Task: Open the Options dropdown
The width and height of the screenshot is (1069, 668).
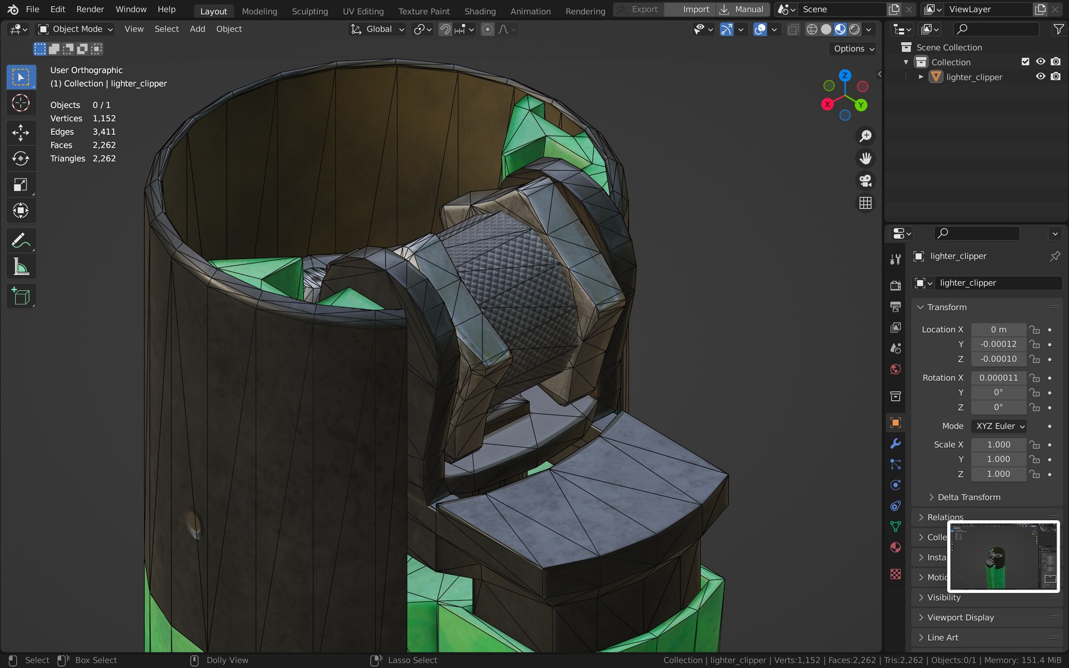Action: point(854,49)
